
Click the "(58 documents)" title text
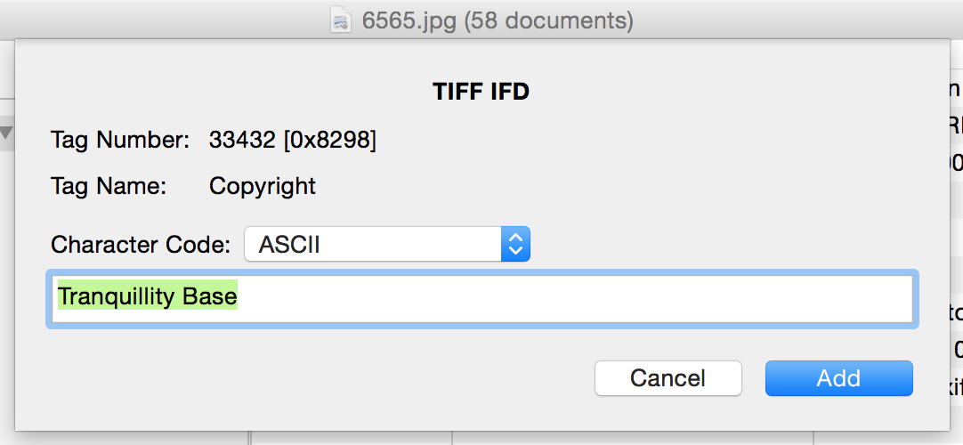[x=548, y=21]
